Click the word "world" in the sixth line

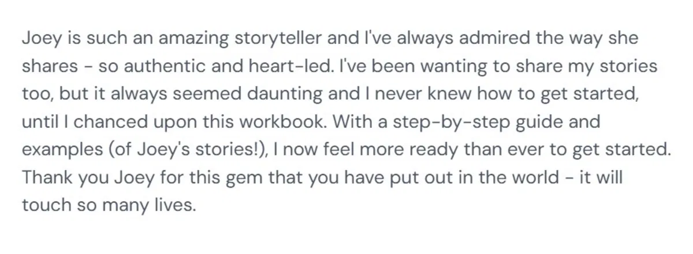(528, 177)
